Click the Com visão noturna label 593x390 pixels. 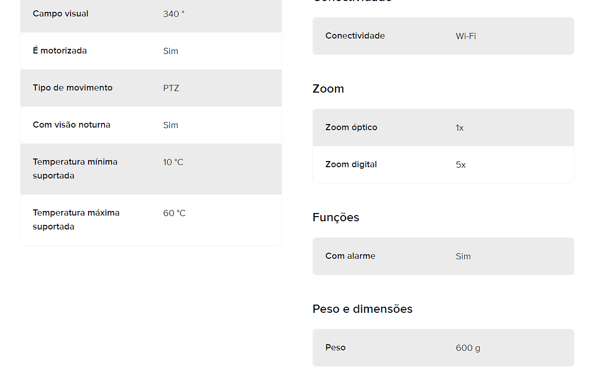72,125
